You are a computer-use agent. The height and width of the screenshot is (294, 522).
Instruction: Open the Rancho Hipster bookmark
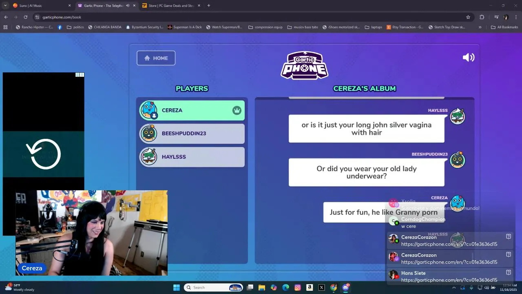[x=34, y=27]
